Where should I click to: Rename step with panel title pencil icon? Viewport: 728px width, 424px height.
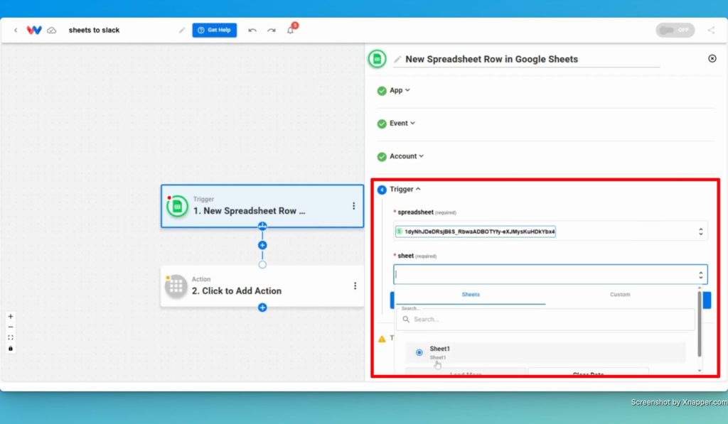tap(397, 60)
